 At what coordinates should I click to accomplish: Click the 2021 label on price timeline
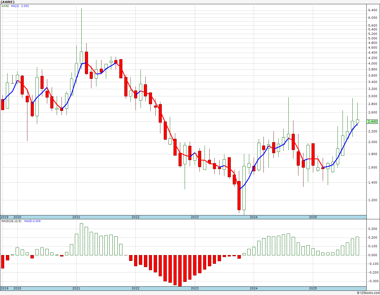click(x=76, y=217)
